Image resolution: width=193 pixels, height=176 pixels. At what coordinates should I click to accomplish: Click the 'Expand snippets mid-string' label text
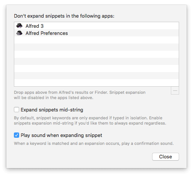point(52,110)
